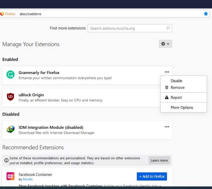
Task: Open the Mozilla author link
Action: [x=28, y=179]
